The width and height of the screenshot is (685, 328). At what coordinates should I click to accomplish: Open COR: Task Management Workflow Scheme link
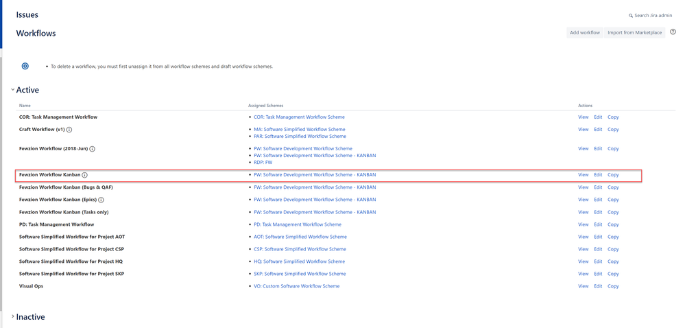tap(299, 117)
